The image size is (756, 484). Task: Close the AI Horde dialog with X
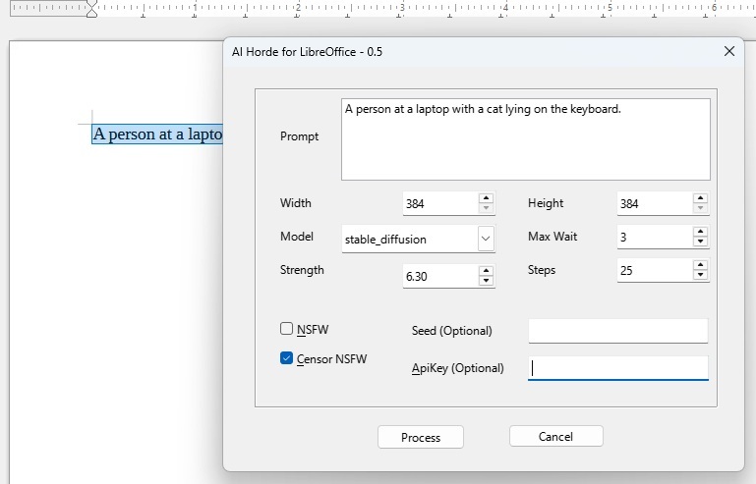click(729, 51)
